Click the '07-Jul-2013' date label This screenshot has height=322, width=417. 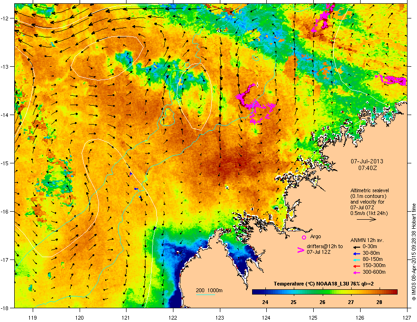point(367,161)
